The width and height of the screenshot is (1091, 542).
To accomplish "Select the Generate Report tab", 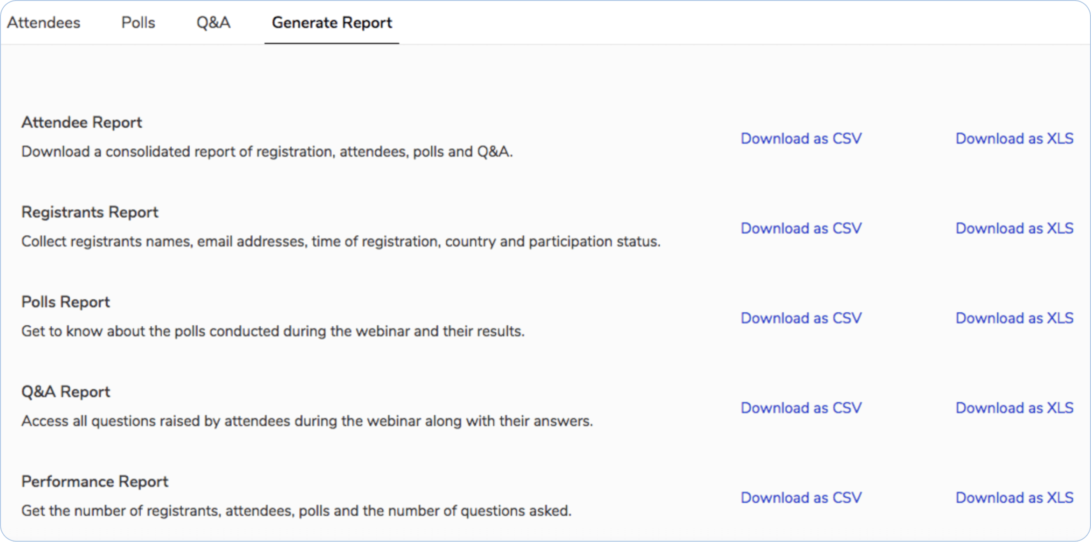I will click(x=331, y=22).
